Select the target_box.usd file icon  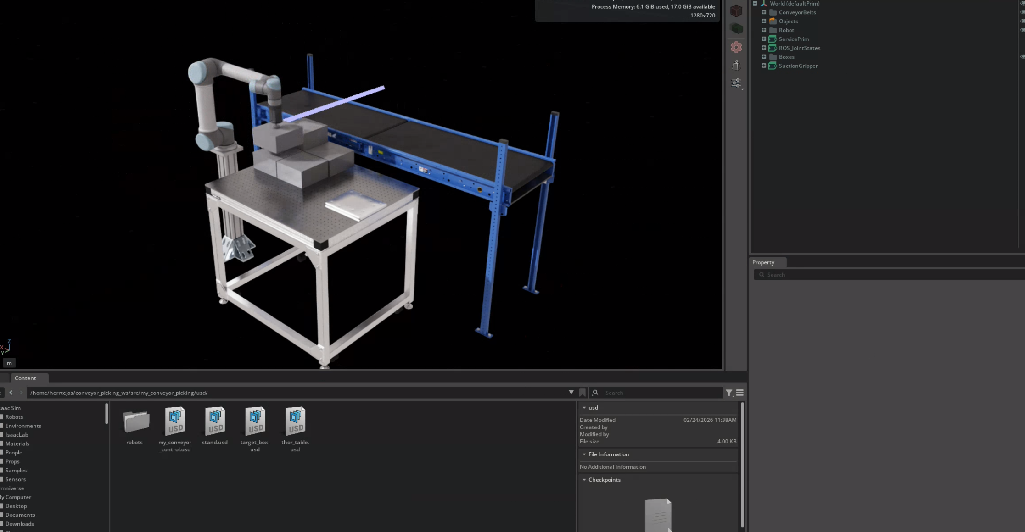[255, 422]
